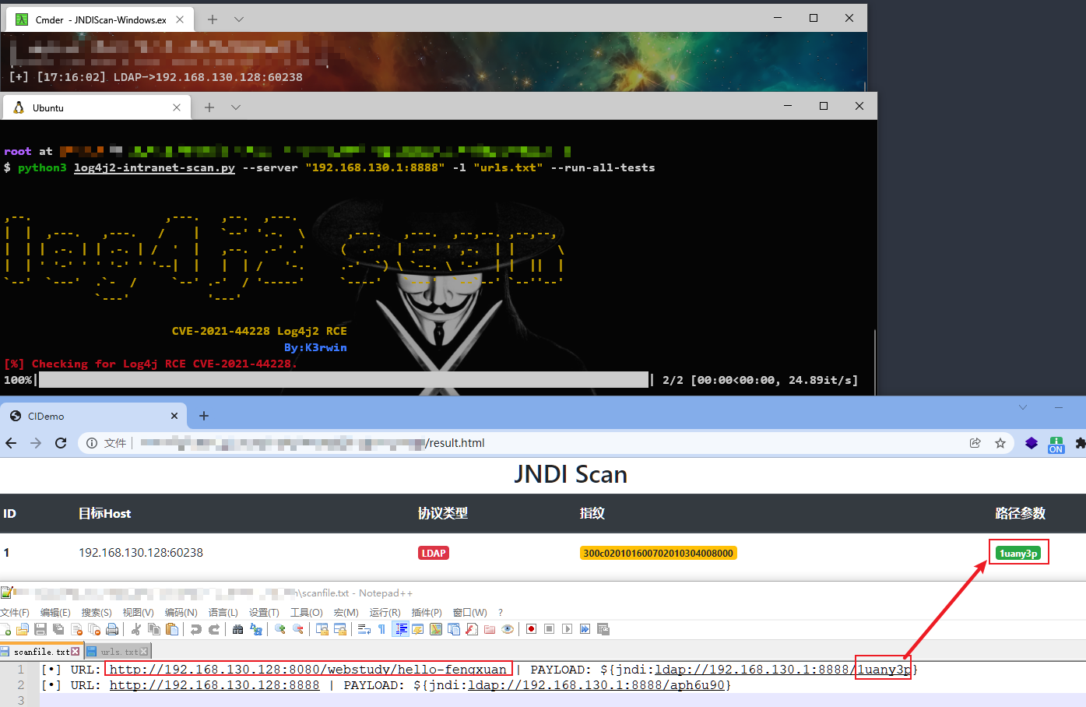Bookmark page with the star icon
Image resolution: width=1086 pixels, height=707 pixels.
tap(1000, 443)
